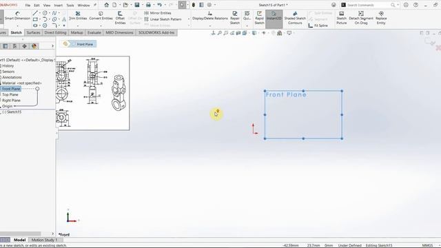
Task: Select Right Plane in feature tree
Action: [11, 101]
